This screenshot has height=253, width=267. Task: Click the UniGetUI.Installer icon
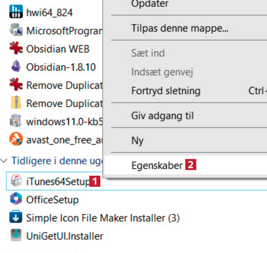click(16, 236)
